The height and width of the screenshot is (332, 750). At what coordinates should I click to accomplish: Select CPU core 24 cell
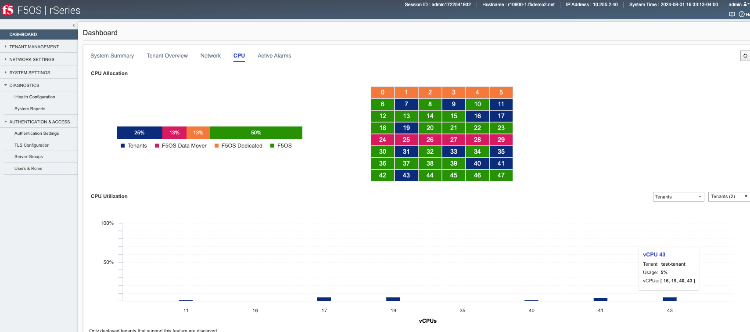(383, 140)
